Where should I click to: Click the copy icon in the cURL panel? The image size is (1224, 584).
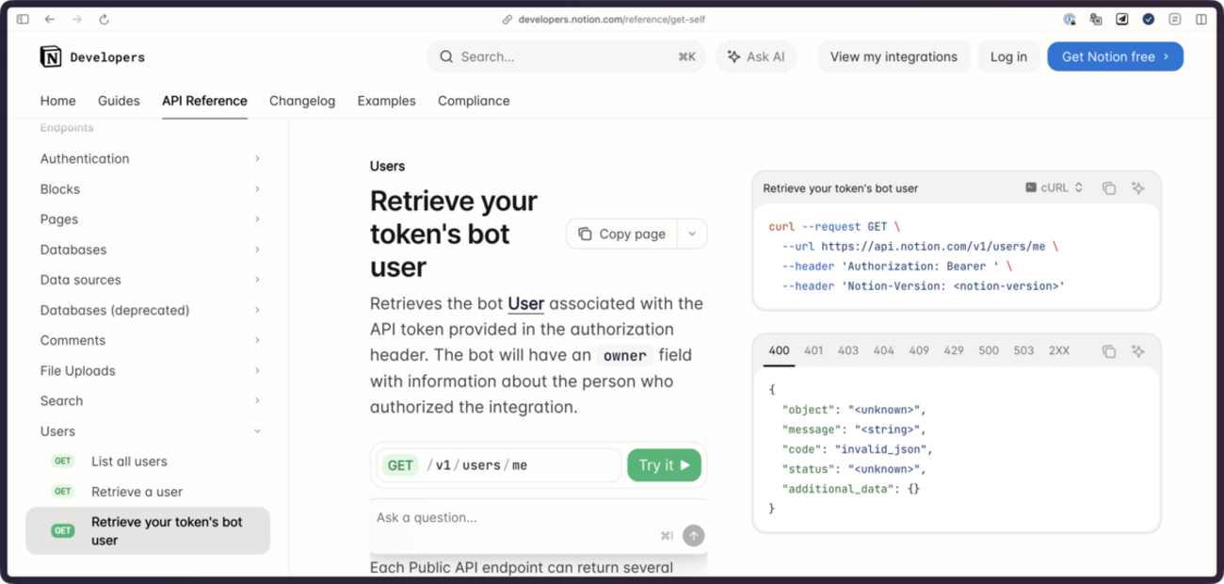1108,187
